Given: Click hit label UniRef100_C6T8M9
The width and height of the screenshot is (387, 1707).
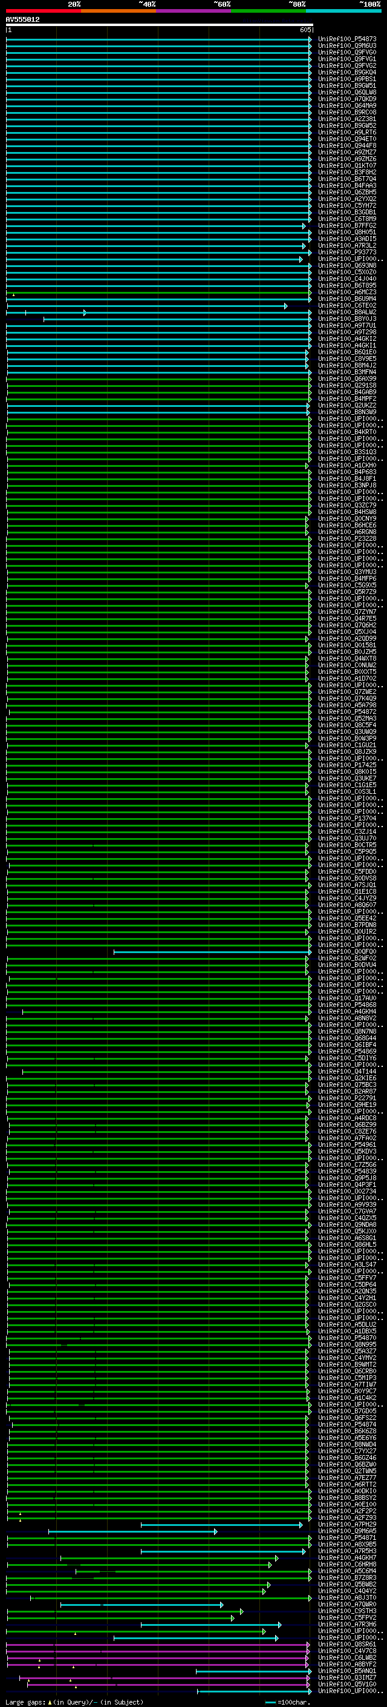Looking at the screenshot, I should [x=346, y=219].
